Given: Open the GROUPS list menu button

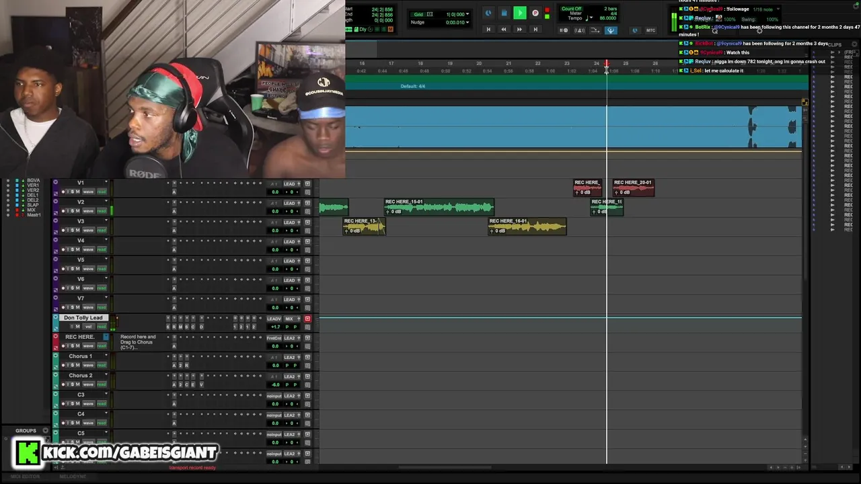Looking at the screenshot, I should coord(46,431).
